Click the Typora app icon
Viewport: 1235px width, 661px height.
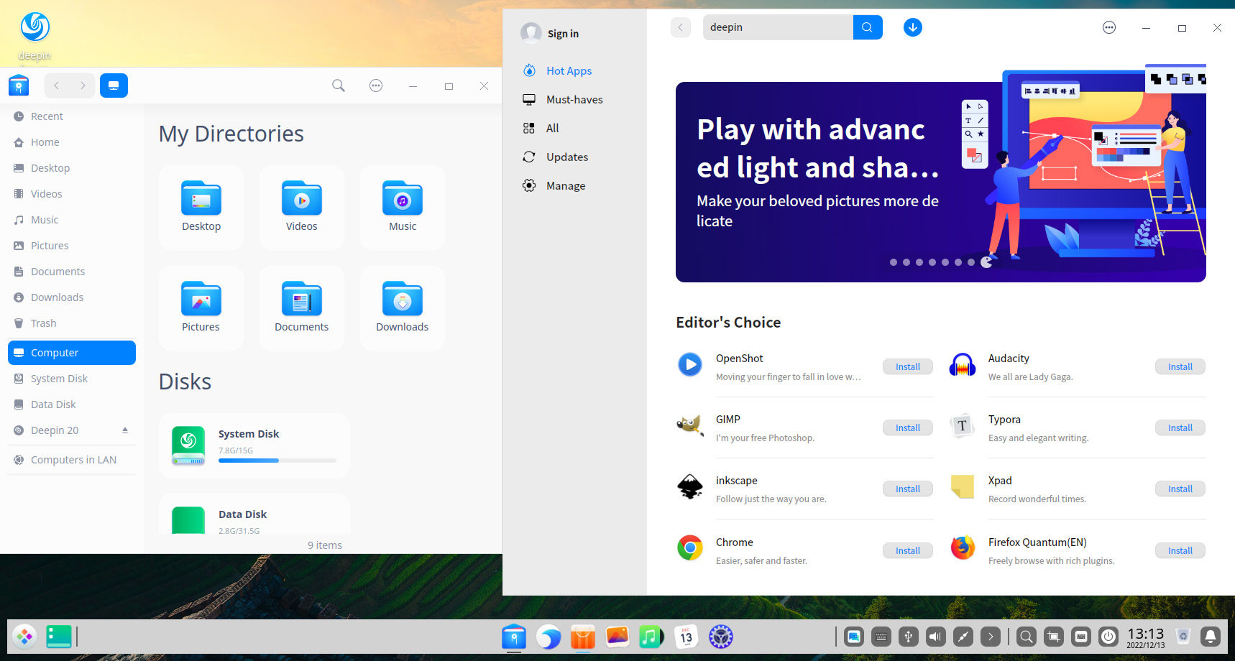(963, 425)
